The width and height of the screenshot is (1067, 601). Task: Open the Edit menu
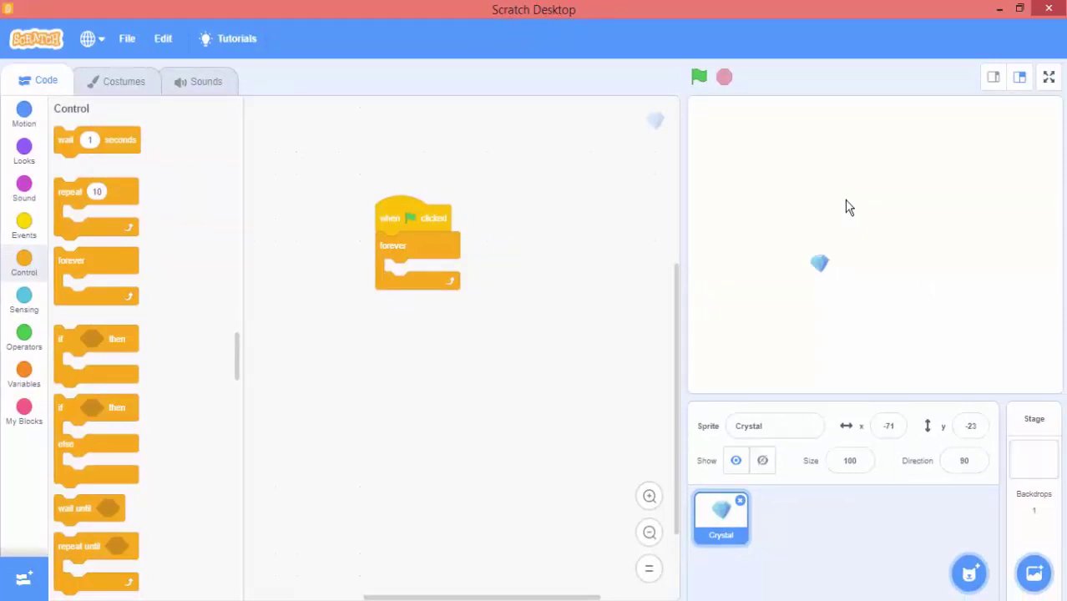tap(163, 38)
